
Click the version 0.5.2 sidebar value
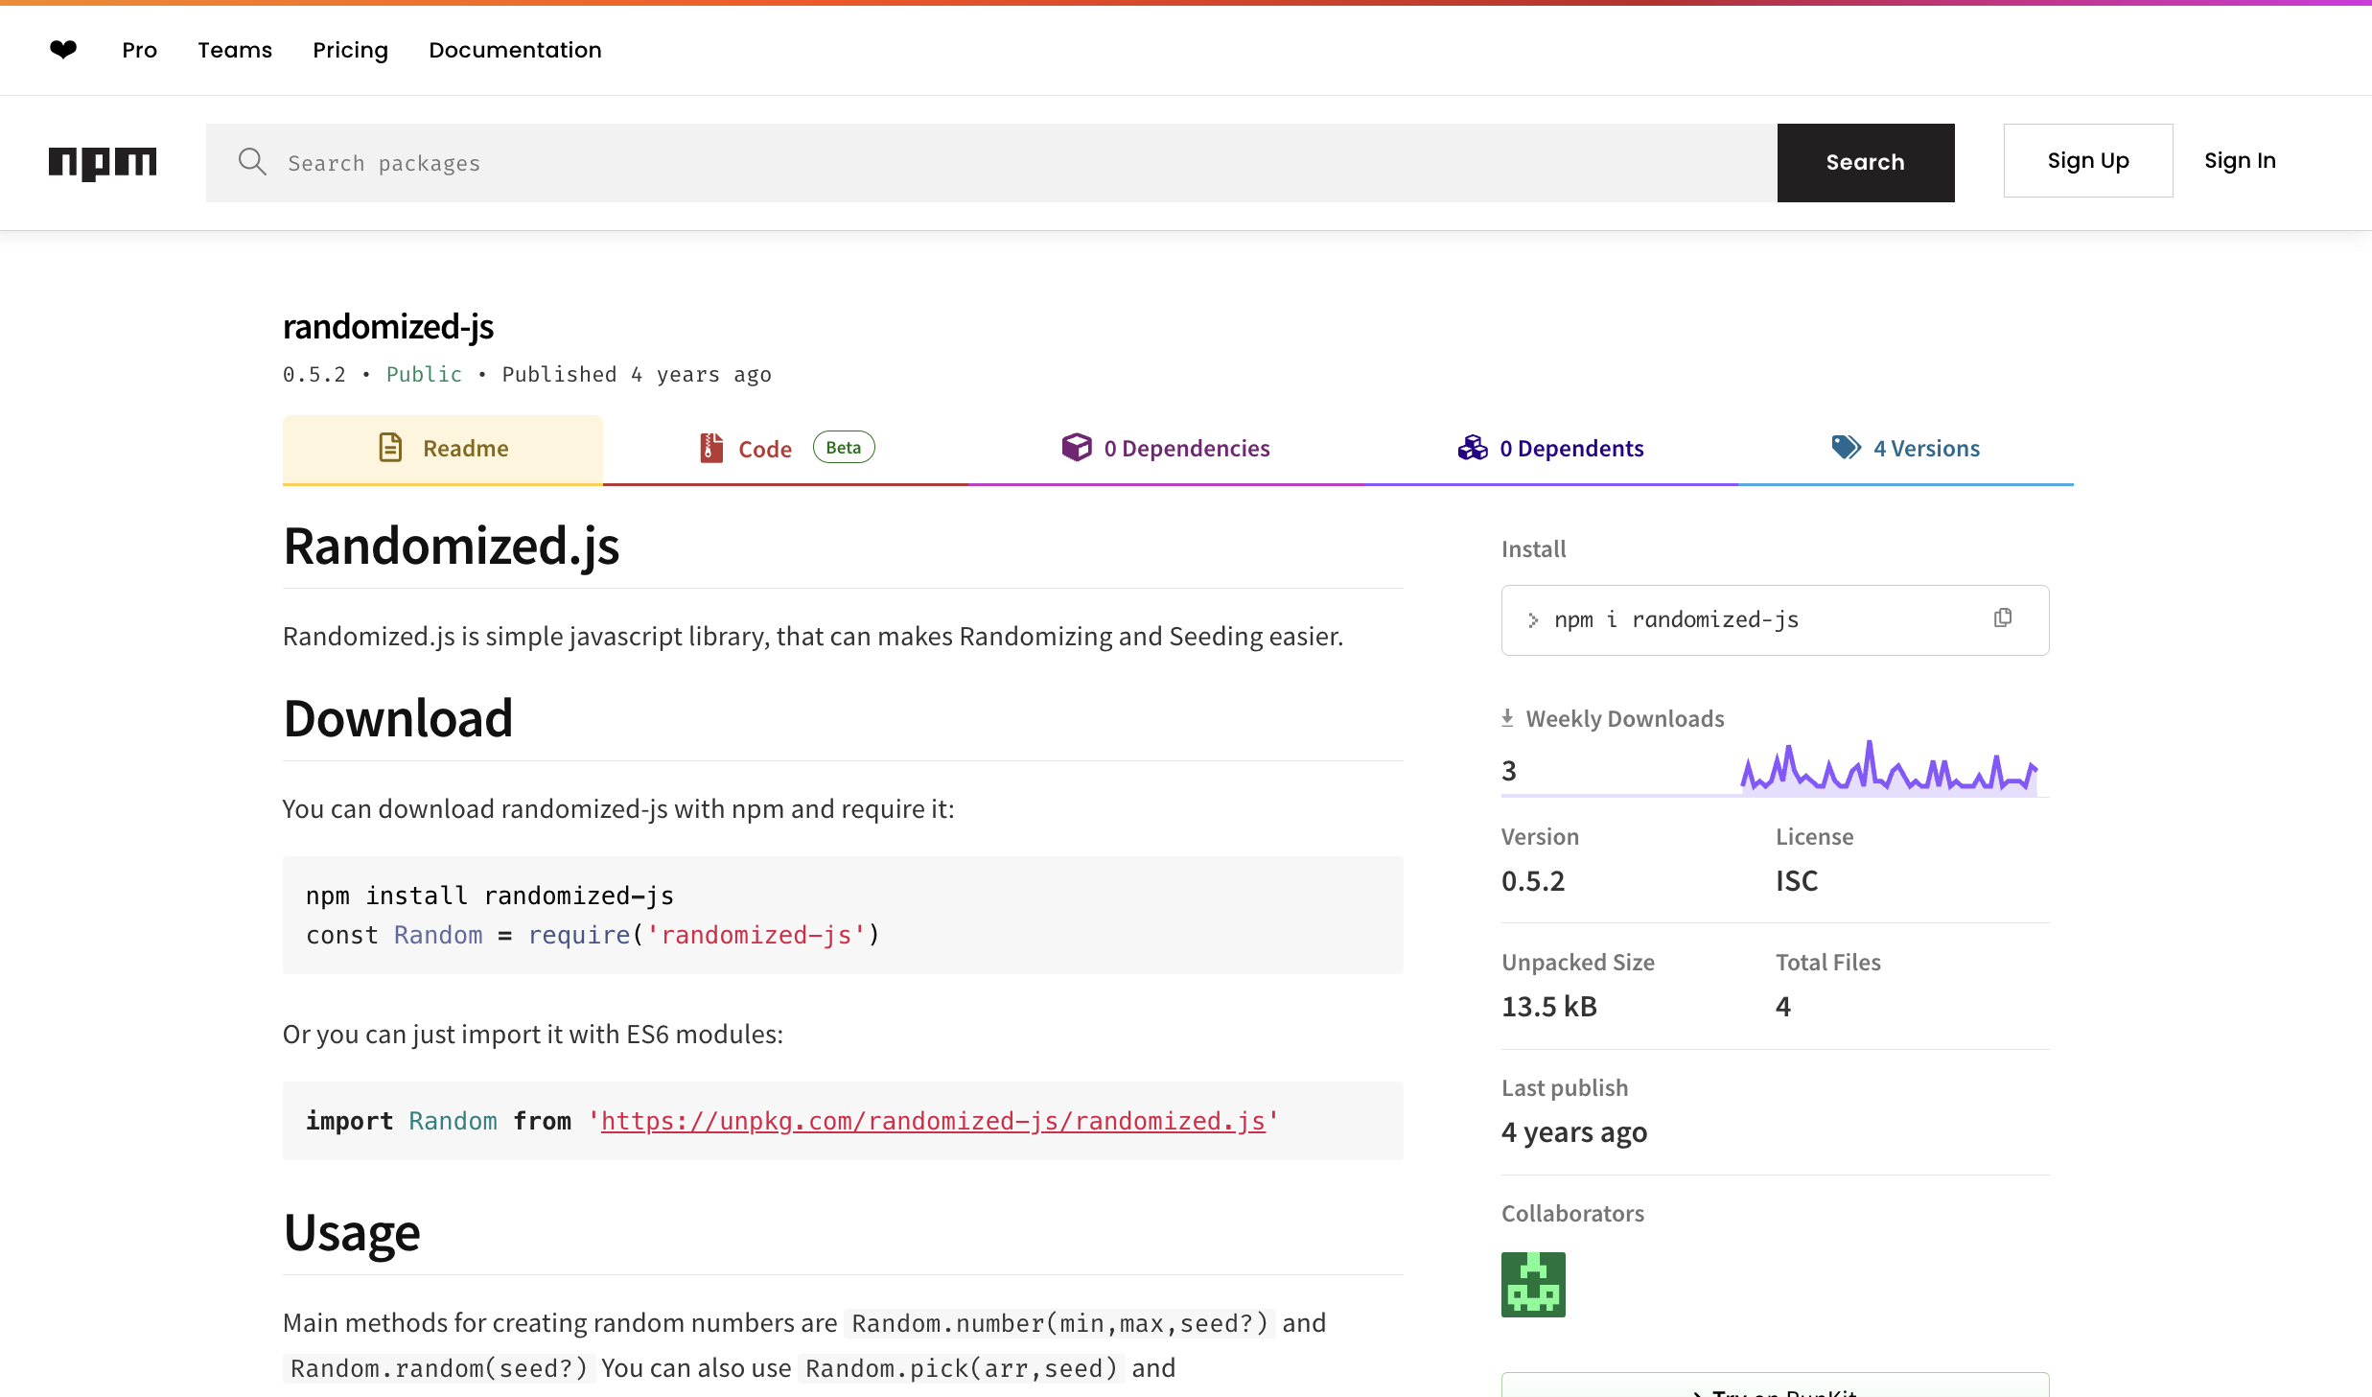coord(1533,880)
